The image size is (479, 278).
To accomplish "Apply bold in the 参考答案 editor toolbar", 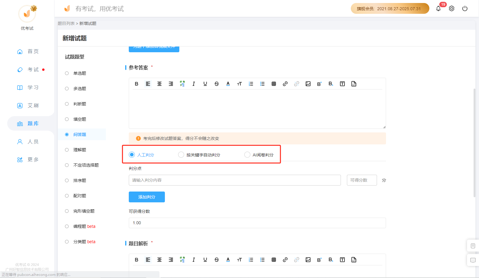I will (x=137, y=84).
